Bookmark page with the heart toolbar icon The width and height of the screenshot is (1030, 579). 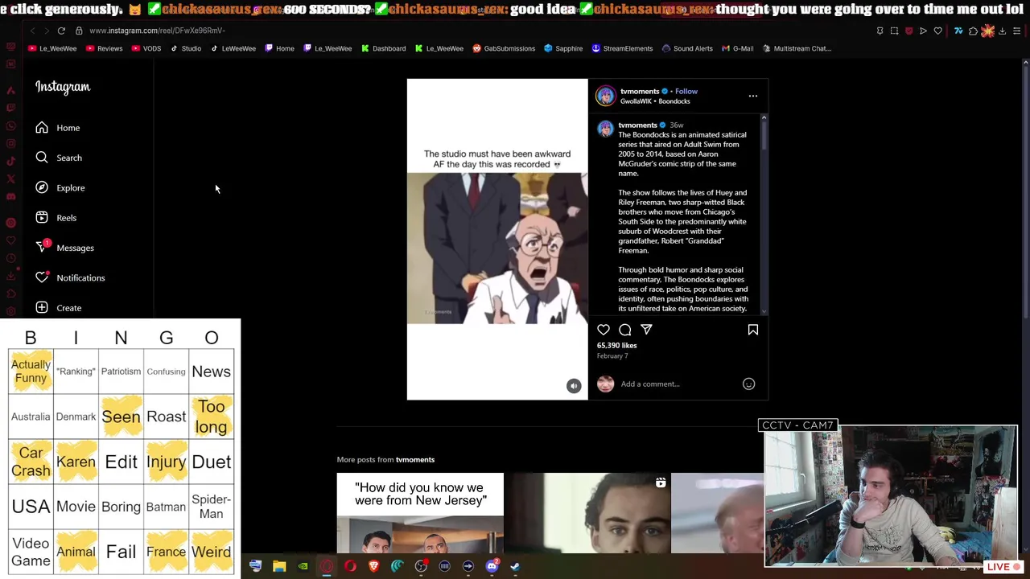click(x=938, y=31)
